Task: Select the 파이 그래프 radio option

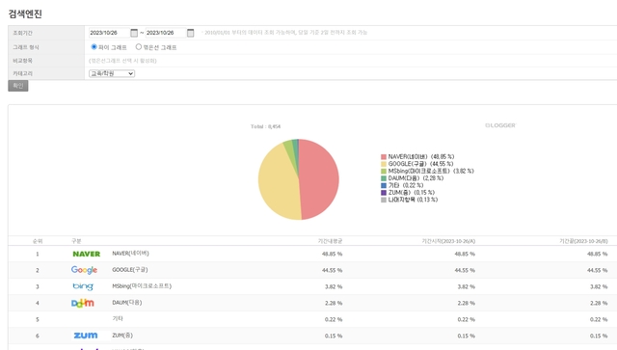Action: click(x=94, y=47)
